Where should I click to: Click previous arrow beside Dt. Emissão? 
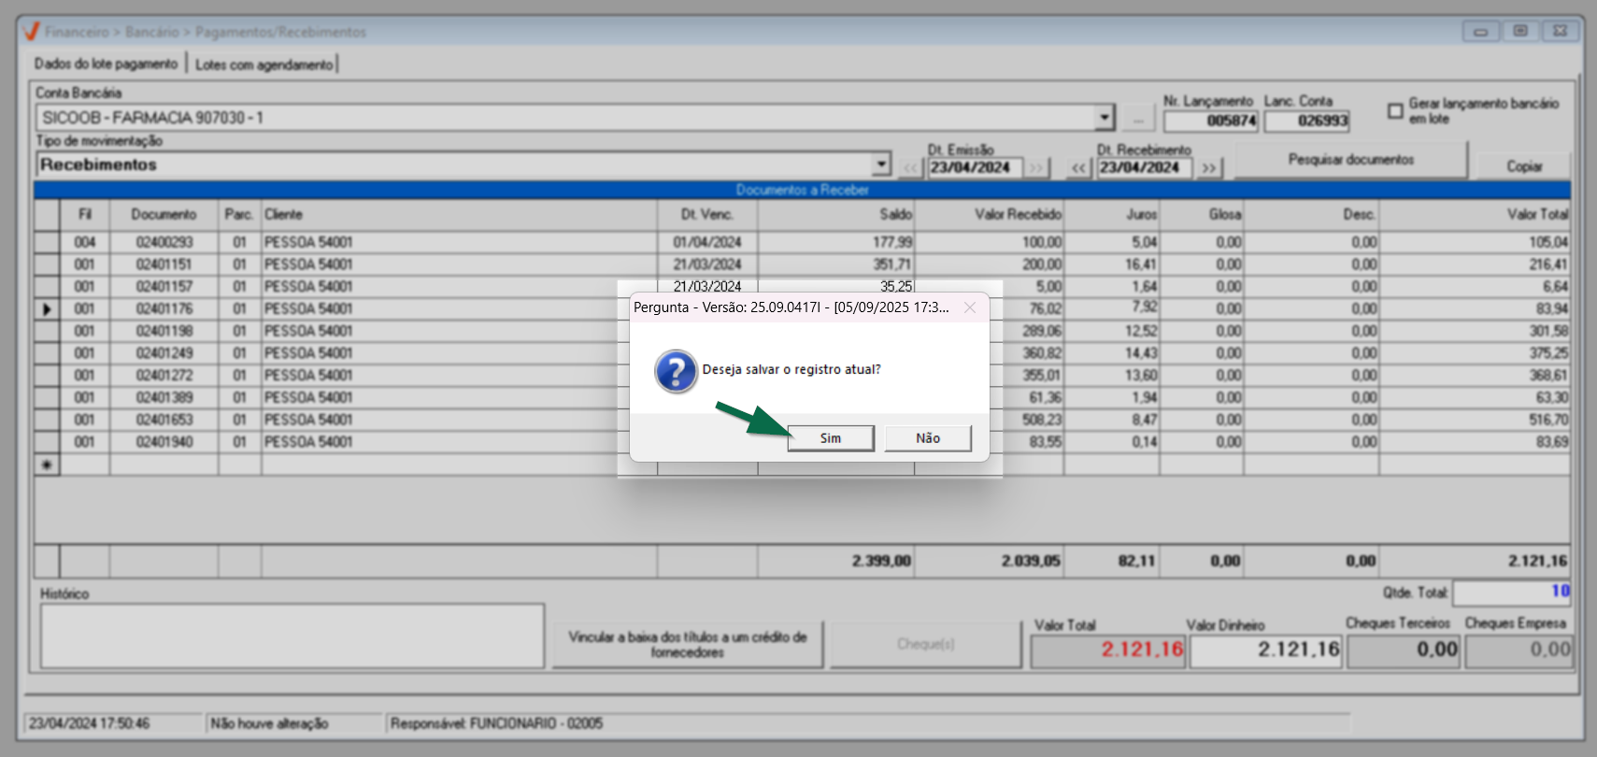(911, 168)
